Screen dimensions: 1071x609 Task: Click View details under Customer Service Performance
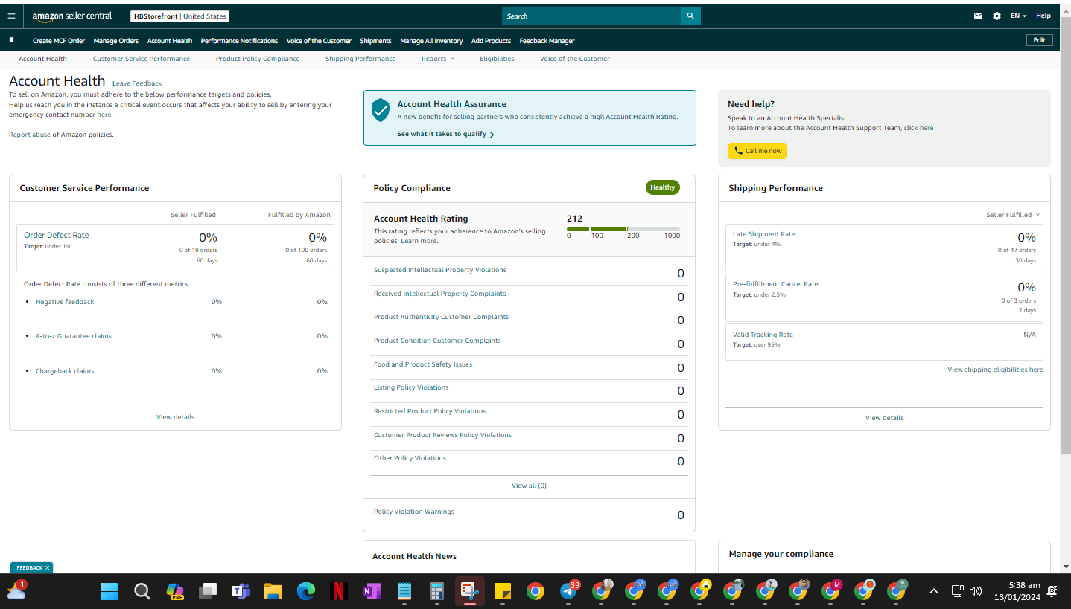click(175, 417)
